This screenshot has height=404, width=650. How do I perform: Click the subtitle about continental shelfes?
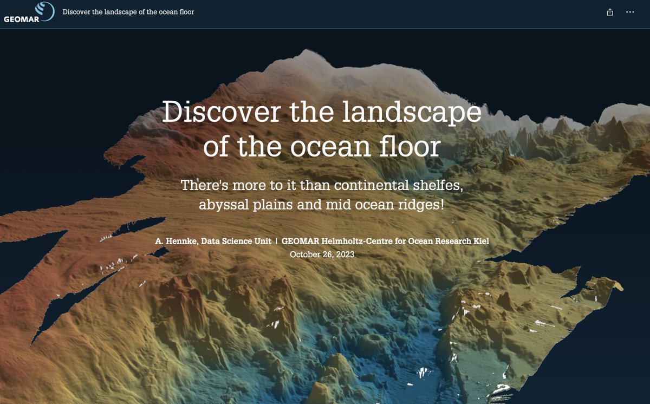[x=322, y=195]
